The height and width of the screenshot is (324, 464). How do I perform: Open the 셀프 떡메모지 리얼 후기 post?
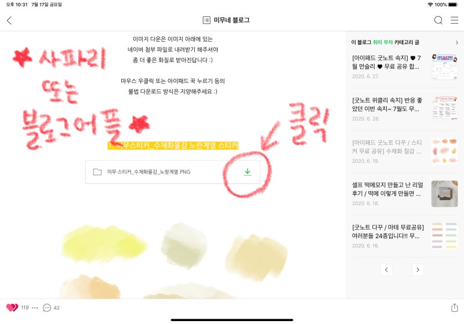[387, 189]
